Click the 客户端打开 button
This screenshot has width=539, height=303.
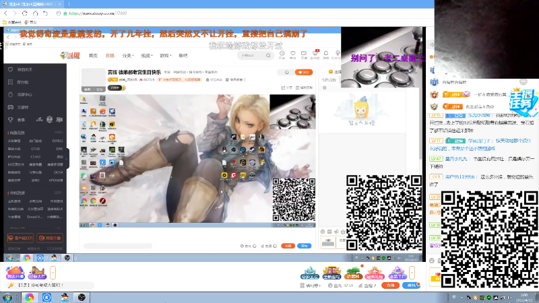point(21,238)
